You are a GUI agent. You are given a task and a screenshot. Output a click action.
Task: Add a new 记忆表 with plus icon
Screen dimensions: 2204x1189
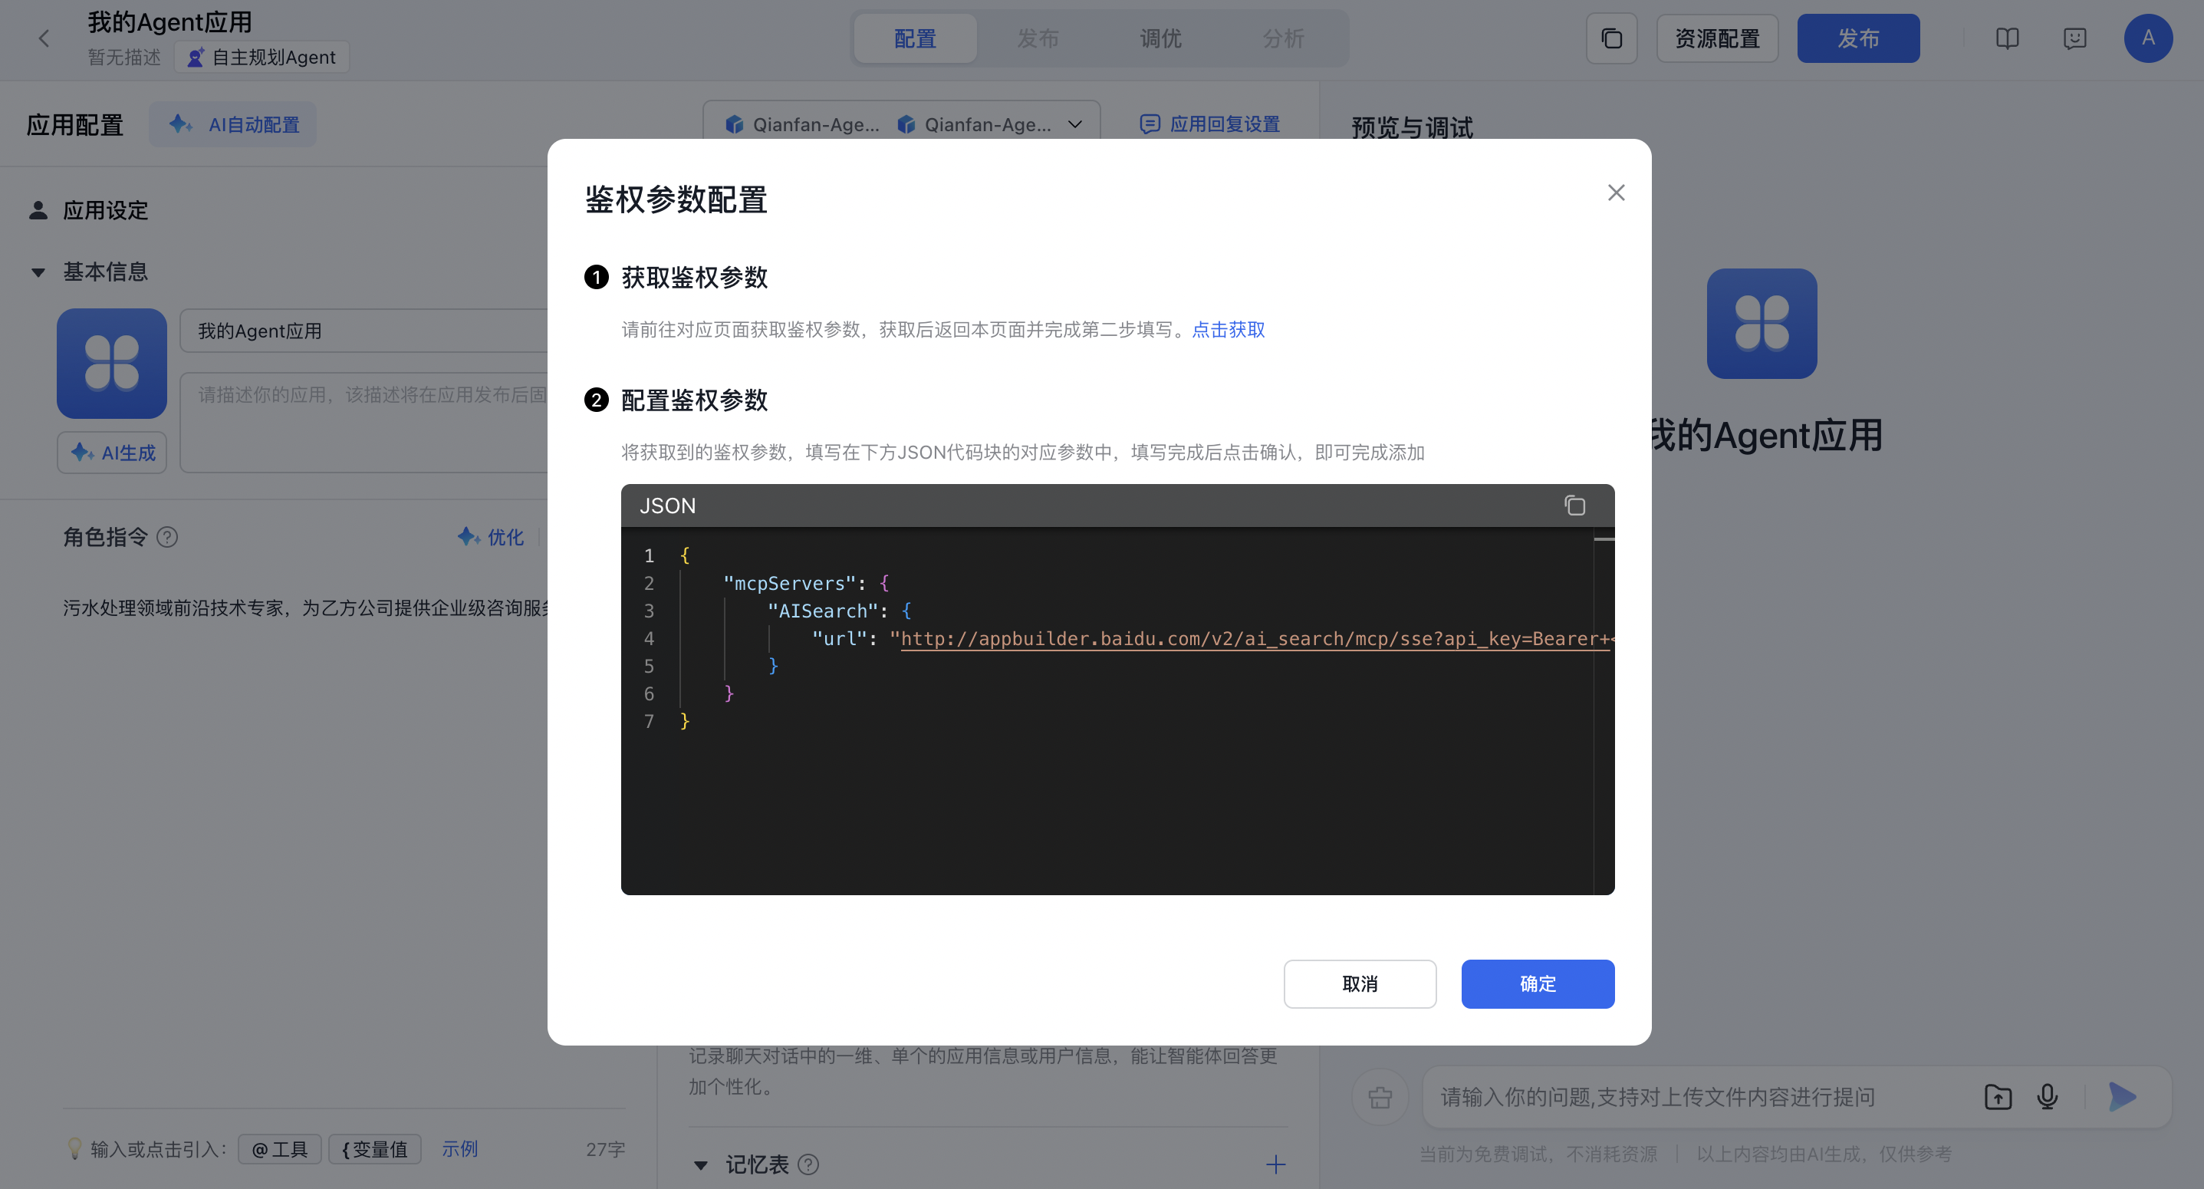pos(1275,1164)
